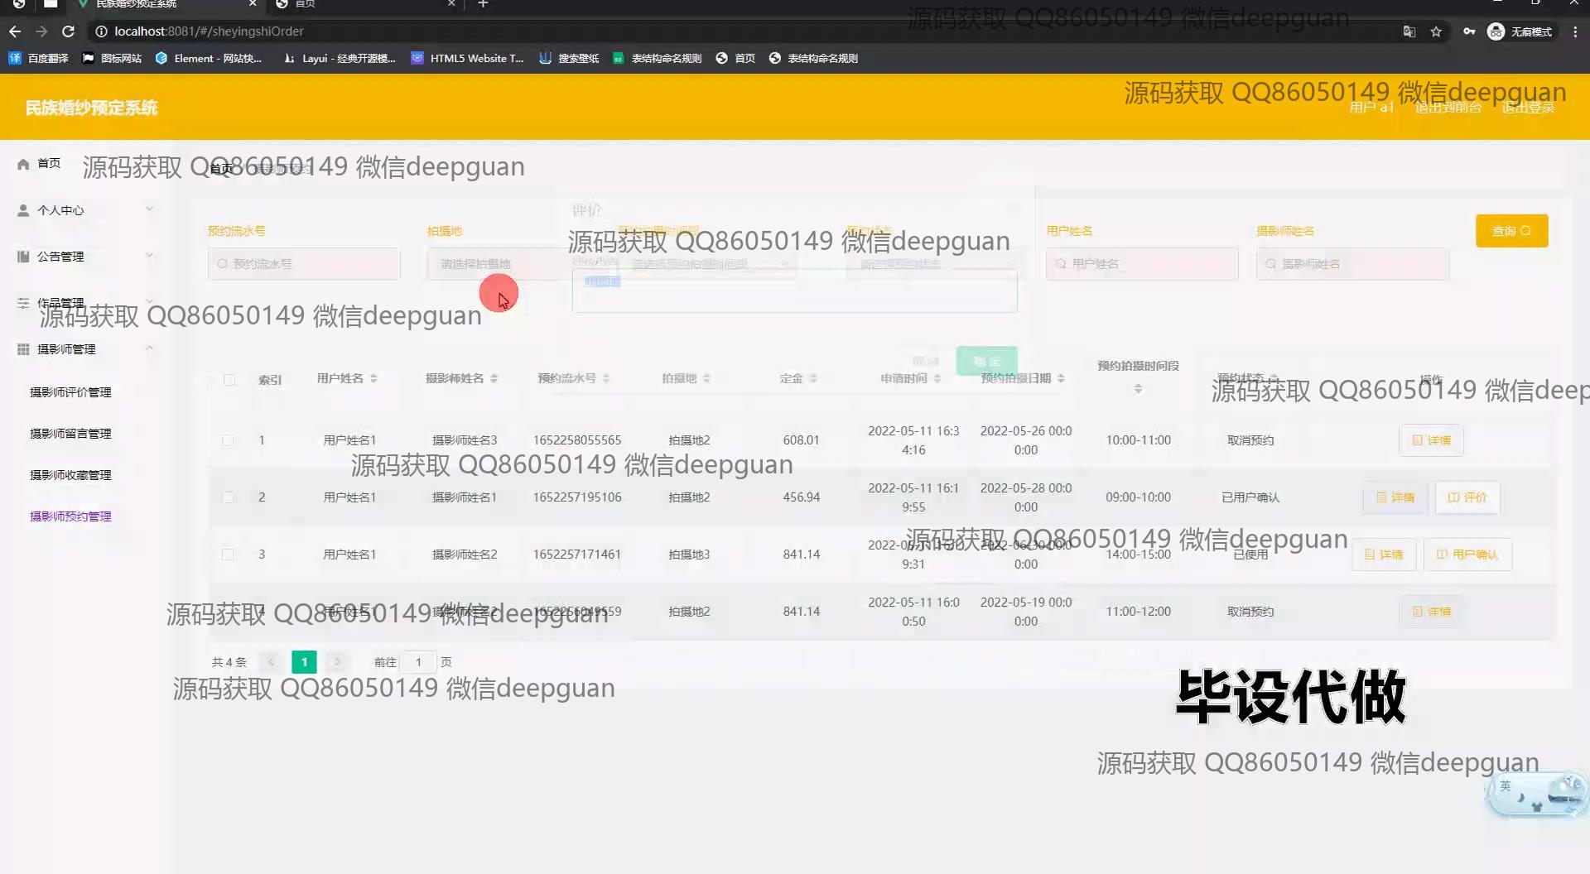Focus the 预约流水号 search input
1590x874 pixels.
(x=304, y=264)
